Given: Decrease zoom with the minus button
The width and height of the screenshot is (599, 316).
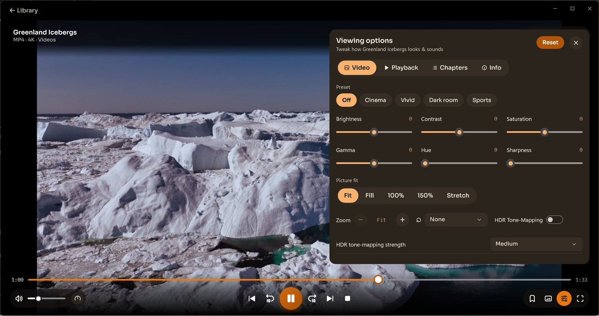Looking at the screenshot, I should [361, 220].
